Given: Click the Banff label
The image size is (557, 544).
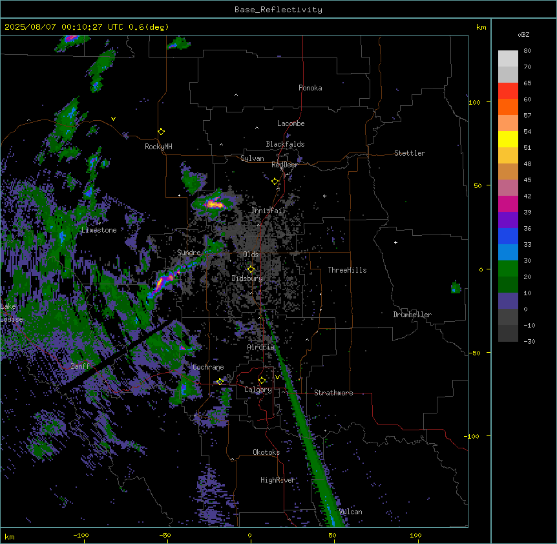Looking at the screenshot, I should (80, 366).
